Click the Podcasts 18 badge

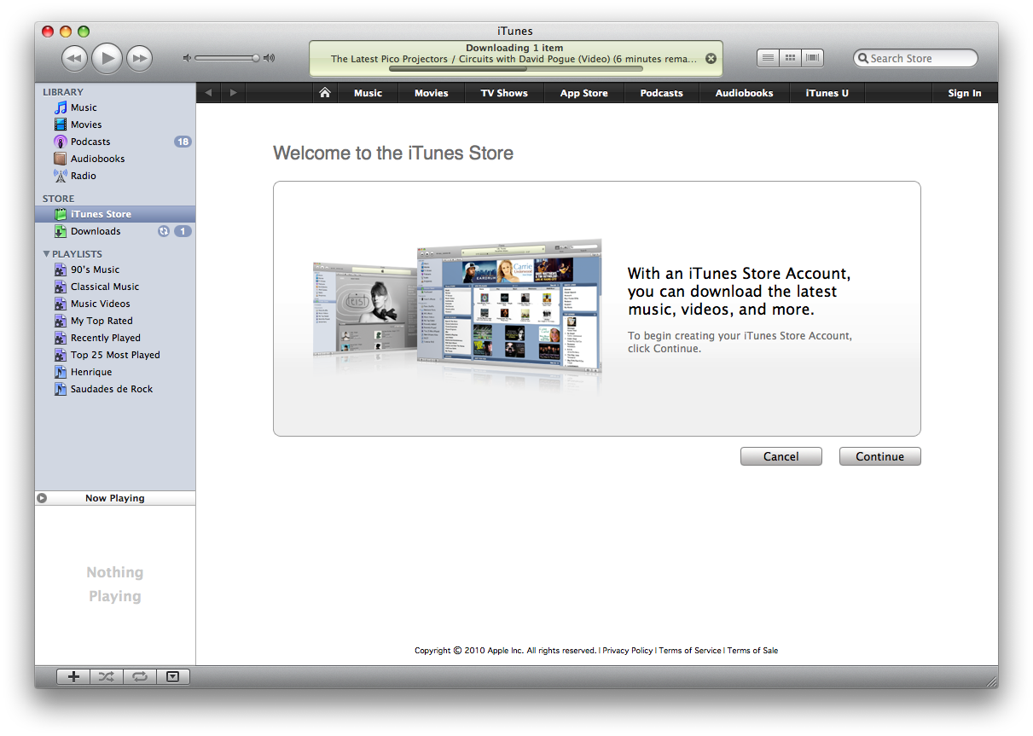point(183,142)
